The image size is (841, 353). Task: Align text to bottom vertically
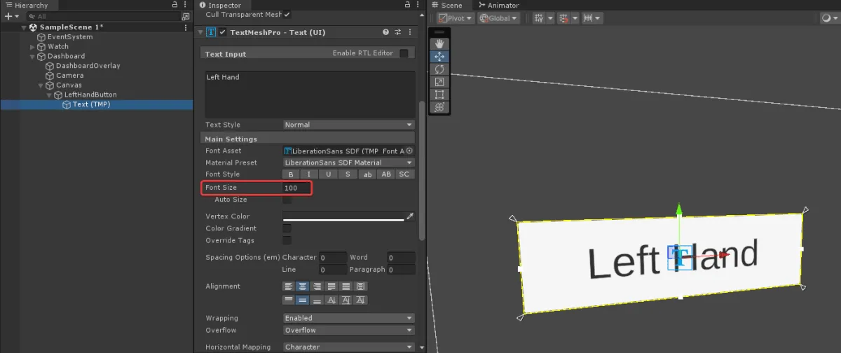pos(317,300)
